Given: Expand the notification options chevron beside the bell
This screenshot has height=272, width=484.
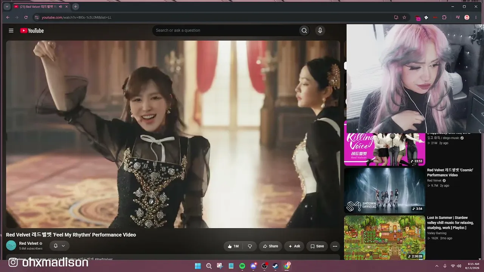Looking at the screenshot, I should [x=63, y=246].
